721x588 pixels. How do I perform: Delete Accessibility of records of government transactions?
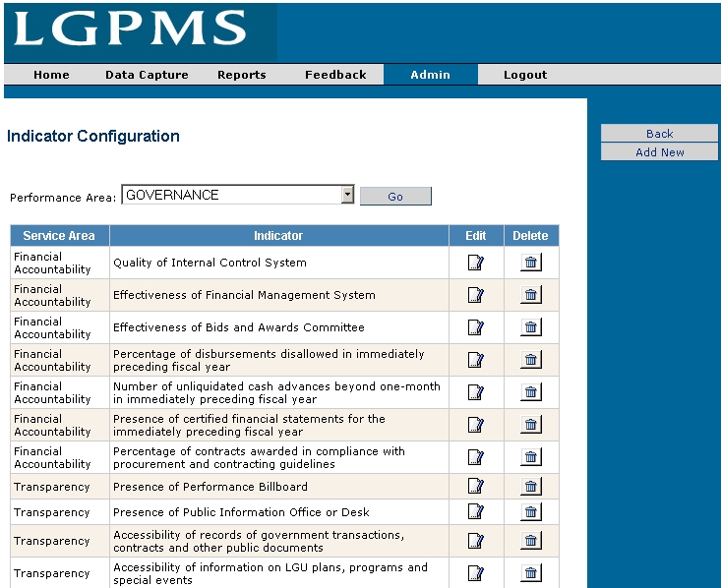coord(531,541)
